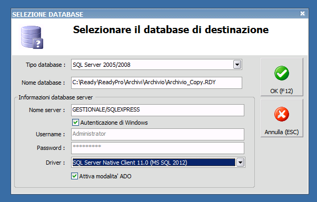The image size is (317, 202).
Task: Close the SELEZIONE DATABASE dialog
Action: pyautogui.click(x=302, y=14)
